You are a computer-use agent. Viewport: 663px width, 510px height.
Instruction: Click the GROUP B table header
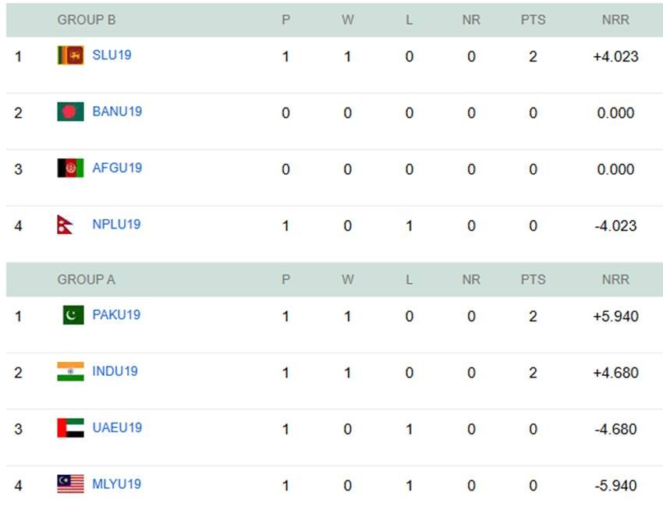pyautogui.click(x=86, y=20)
